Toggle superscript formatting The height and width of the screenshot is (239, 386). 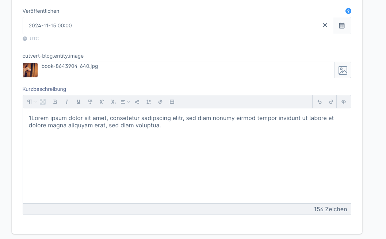(102, 102)
